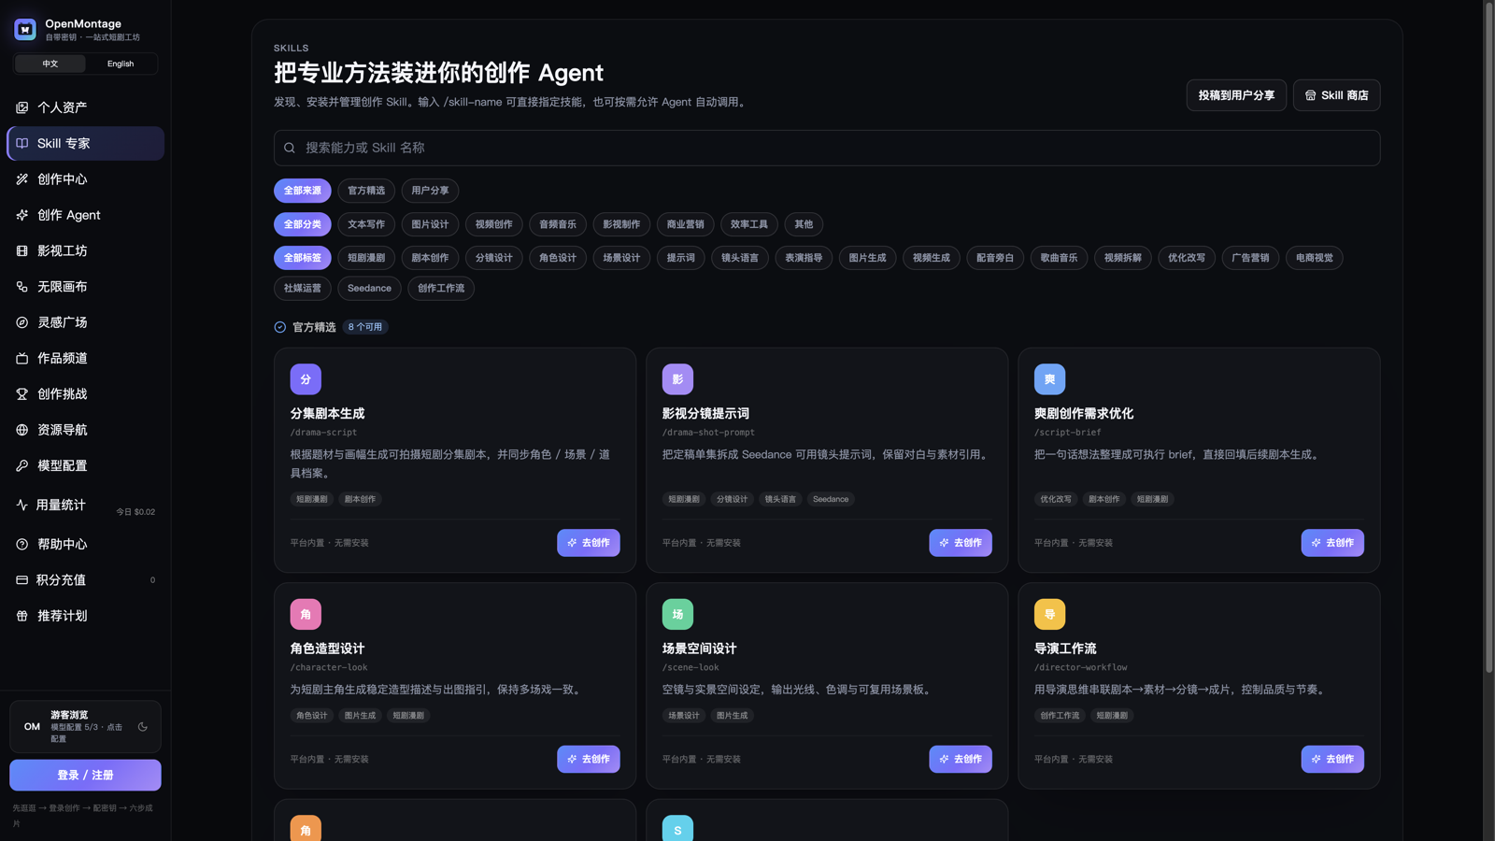Click the 角色造型设计 pink card icon
This screenshot has width=1495, height=841.
coord(306,614)
